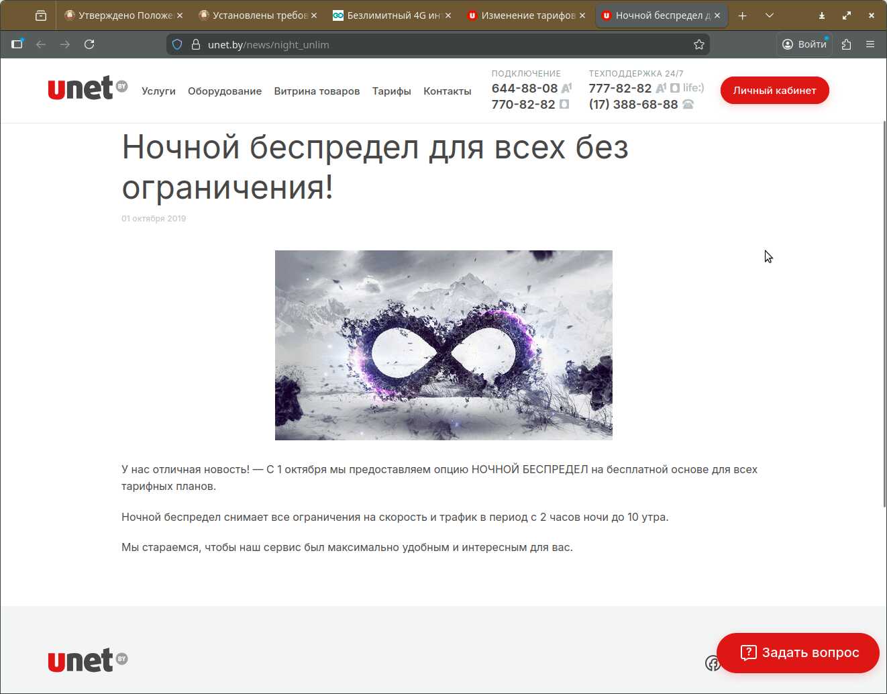The height and width of the screenshot is (694, 887).
Task: Click the sentence starting 'Мы стараемся, чтобы наш сервис'
Action: click(347, 547)
